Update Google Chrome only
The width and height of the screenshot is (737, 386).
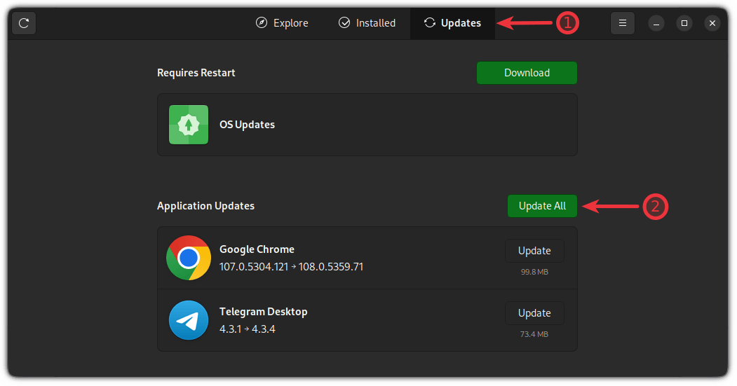tap(534, 251)
